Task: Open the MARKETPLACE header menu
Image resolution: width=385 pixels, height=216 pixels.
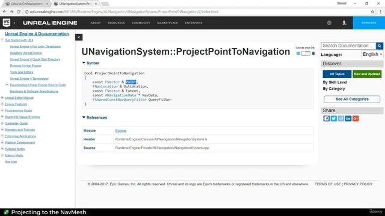Action: point(167,23)
